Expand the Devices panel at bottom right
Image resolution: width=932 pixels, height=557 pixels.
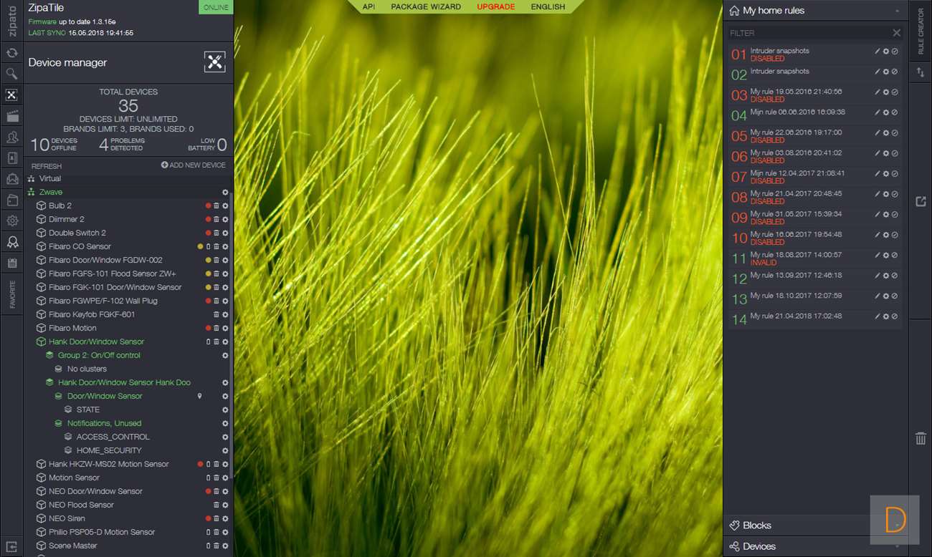coord(816,546)
